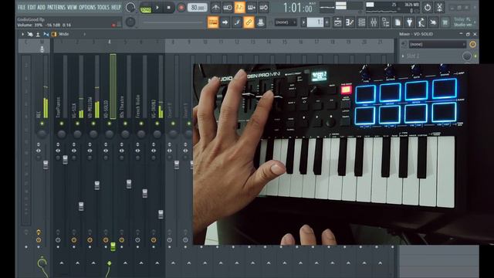Screen dimensions: 494x278
Task: Mute the VD-SILK track green light
Action: [x=77, y=124]
